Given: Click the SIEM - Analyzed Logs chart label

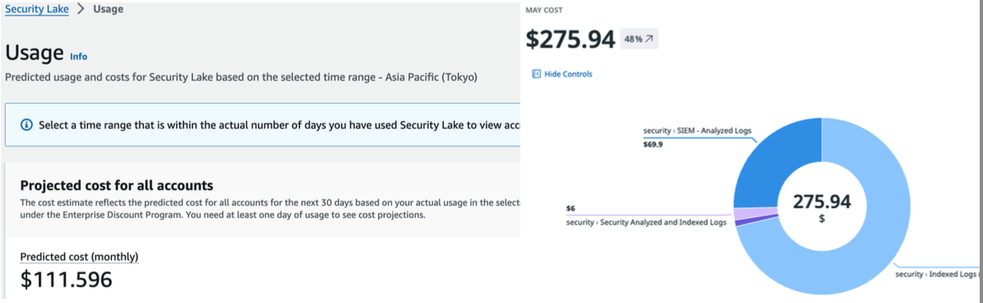Looking at the screenshot, I should click(697, 131).
